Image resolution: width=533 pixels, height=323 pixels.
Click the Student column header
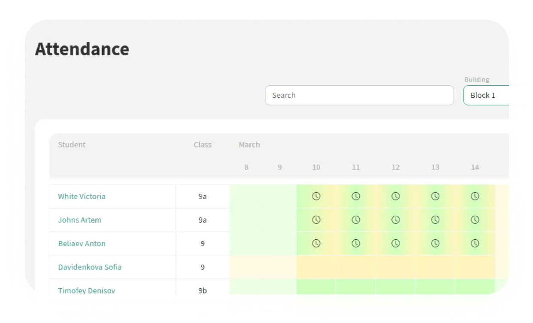click(72, 145)
